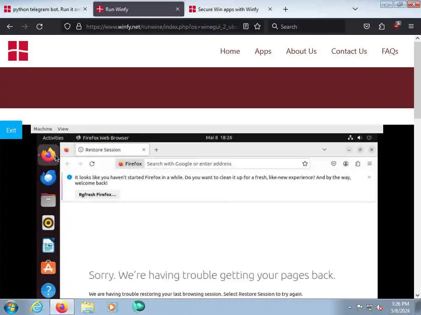The width and height of the screenshot is (421, 315).
Task: Open Windows Explorer from the taskbar
Action: pos(88,307)
